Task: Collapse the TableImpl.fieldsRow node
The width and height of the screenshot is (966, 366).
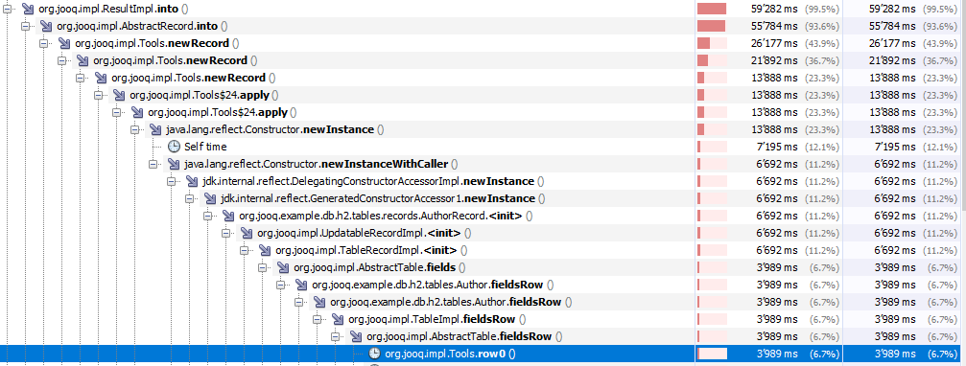Action: pos(317,319)
